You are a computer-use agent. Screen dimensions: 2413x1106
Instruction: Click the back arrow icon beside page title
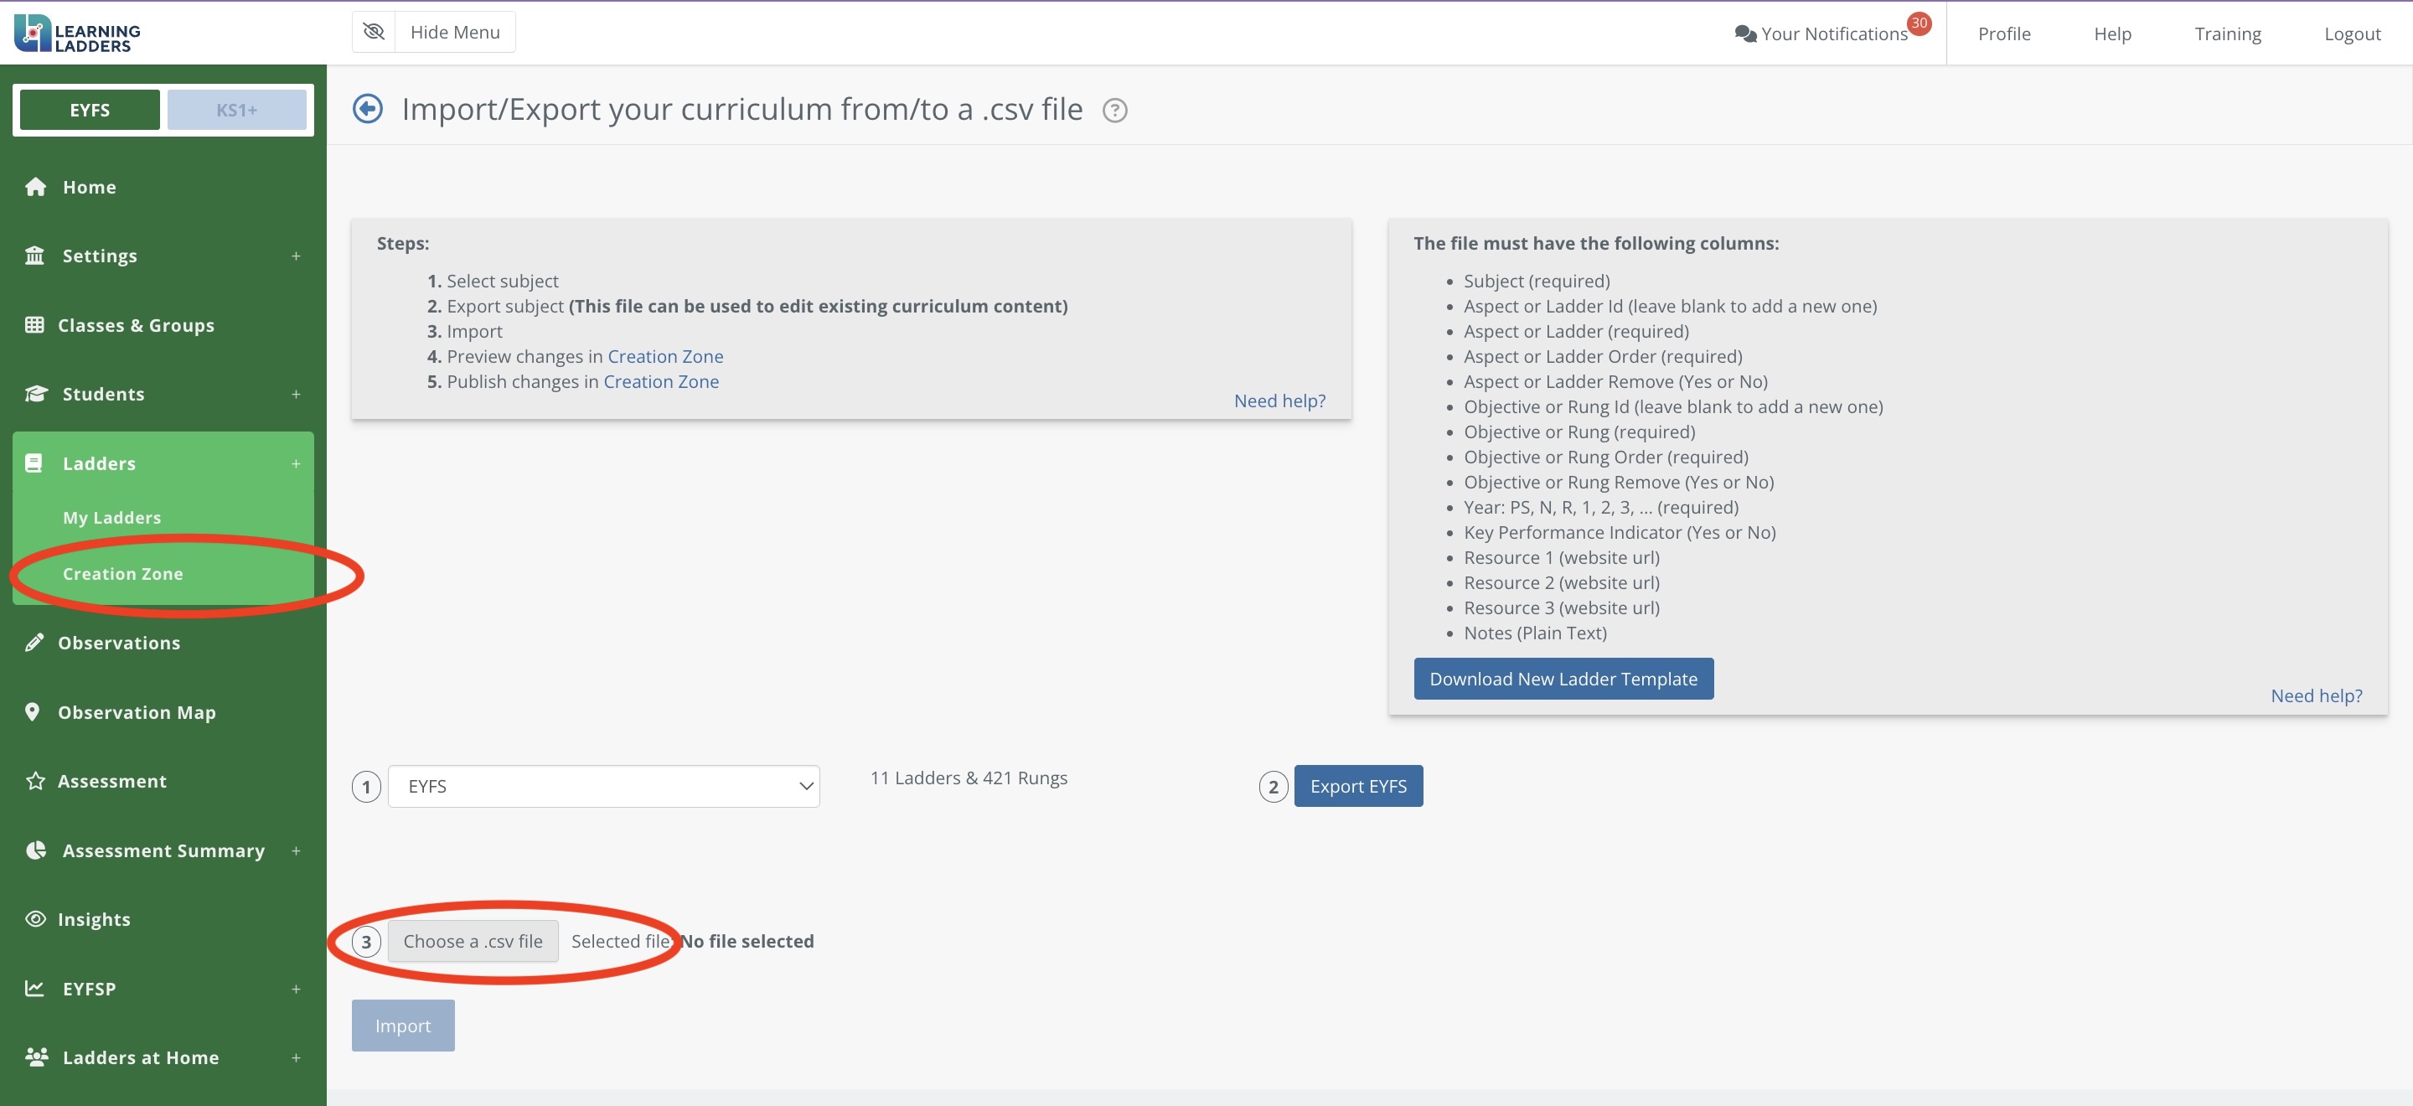point(367,110)
